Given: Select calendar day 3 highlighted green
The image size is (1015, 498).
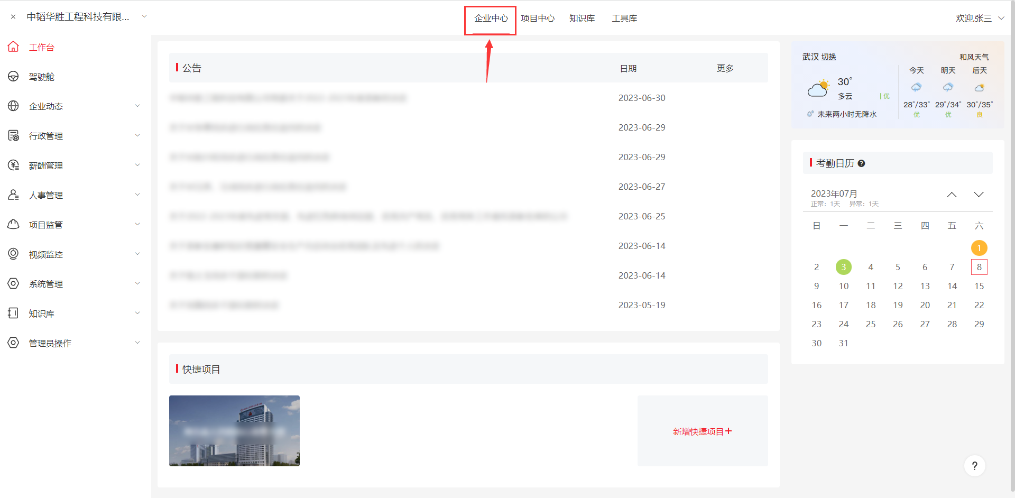Looking at the screenshot, I should point(844,267).
